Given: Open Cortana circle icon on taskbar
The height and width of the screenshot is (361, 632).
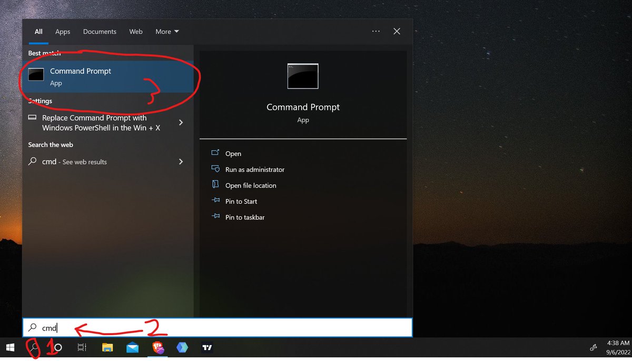Looking at the screenshot, I should point(58,347).
